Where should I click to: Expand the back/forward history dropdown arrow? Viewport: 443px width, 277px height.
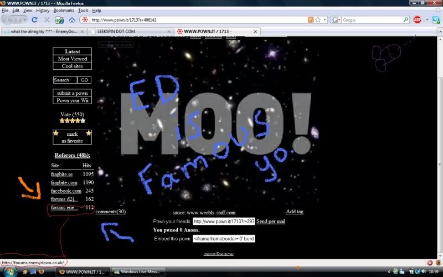pos(25,20)
